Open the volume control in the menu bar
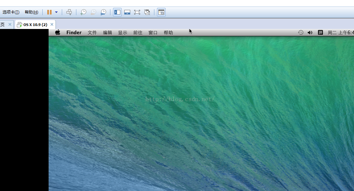The height and width of the screenshot is (191, 354). 310,33
